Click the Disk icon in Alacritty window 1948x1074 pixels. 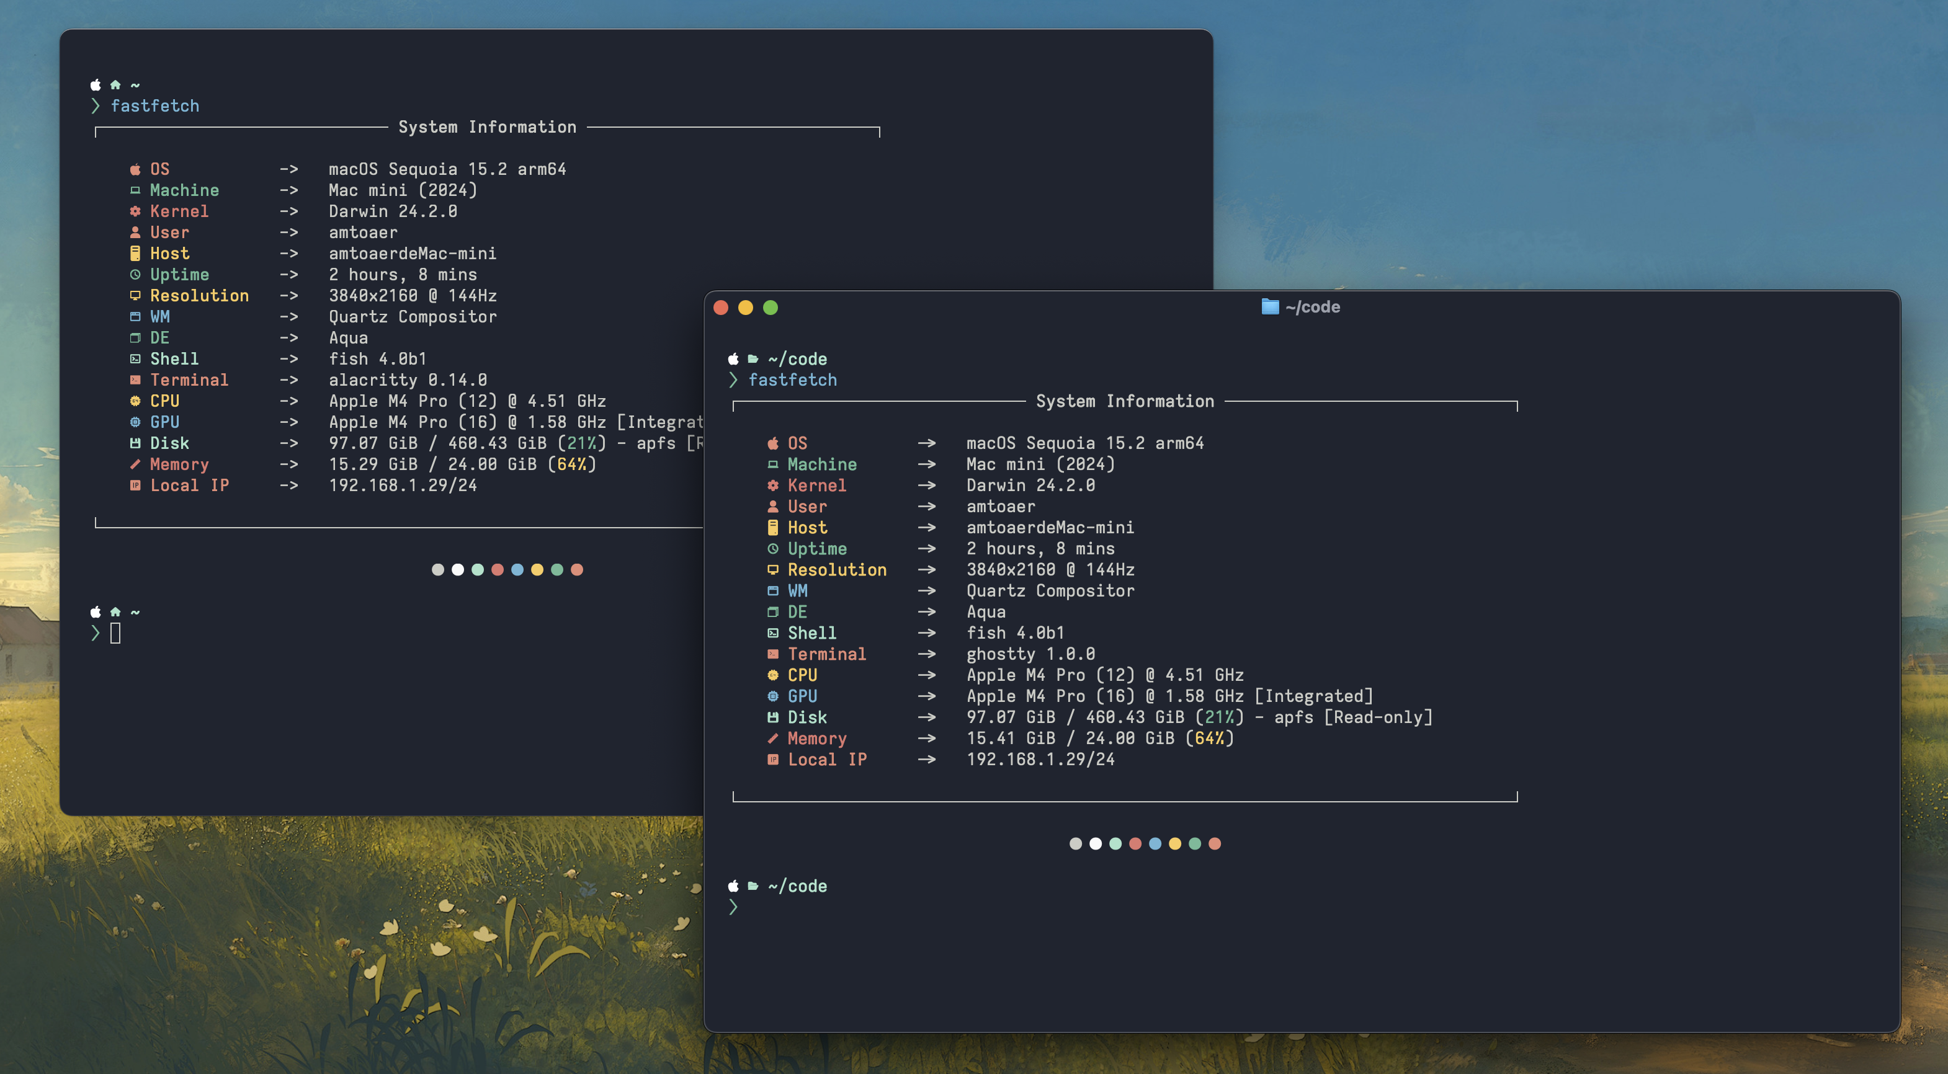point(135,443)
